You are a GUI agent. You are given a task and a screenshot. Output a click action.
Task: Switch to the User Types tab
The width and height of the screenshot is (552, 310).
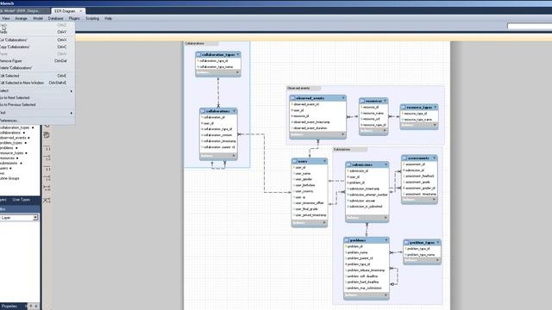21,200
